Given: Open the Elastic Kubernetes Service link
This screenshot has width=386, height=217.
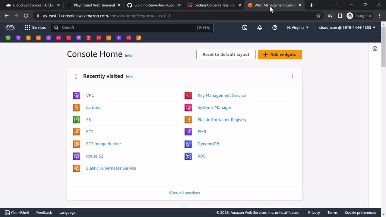Looking at the screenshot, I should 111,168.
